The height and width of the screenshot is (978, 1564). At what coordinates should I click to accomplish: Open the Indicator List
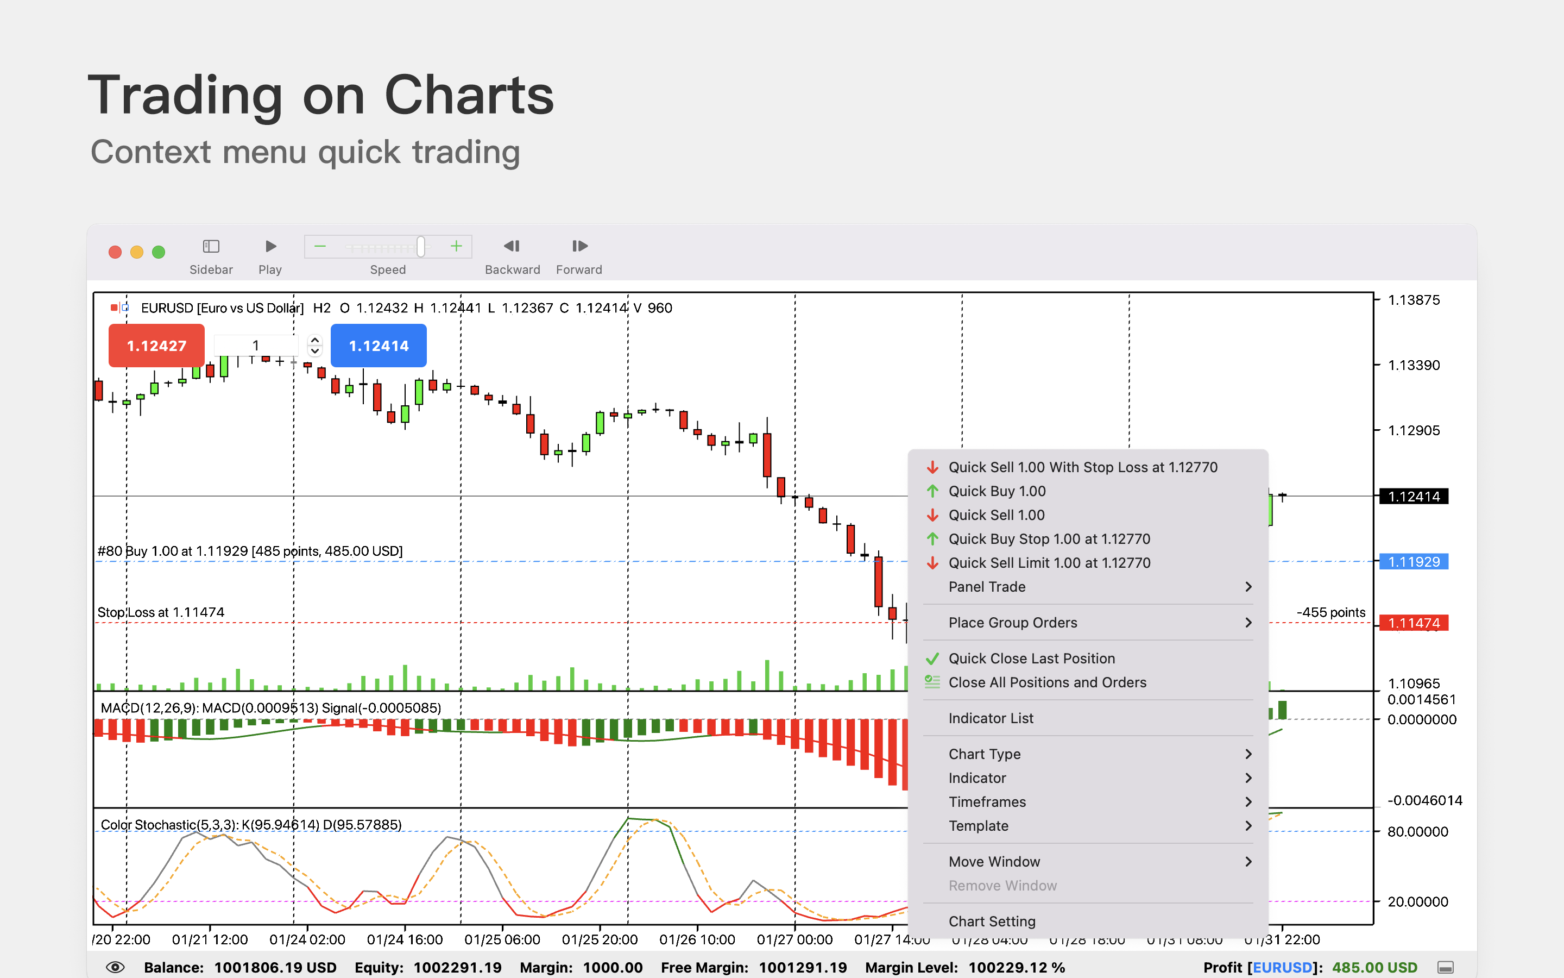click(1088, 718)
